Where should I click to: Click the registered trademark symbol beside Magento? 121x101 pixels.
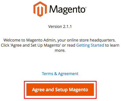86,8
